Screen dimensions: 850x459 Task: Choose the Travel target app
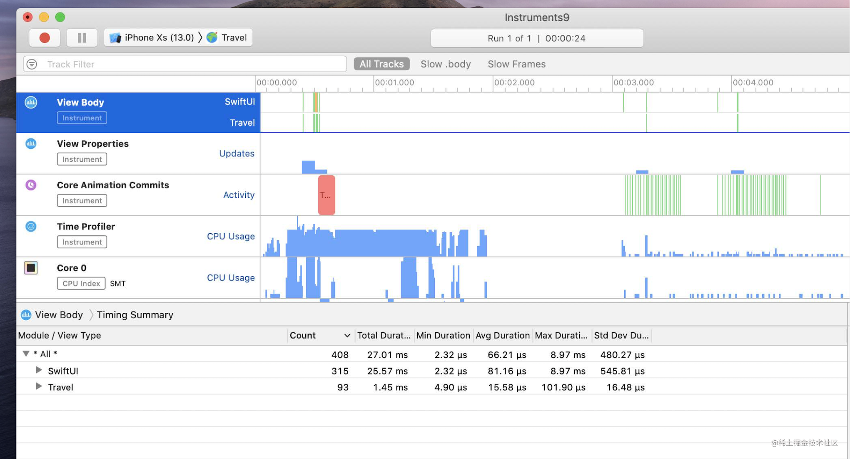click(227, 37)
